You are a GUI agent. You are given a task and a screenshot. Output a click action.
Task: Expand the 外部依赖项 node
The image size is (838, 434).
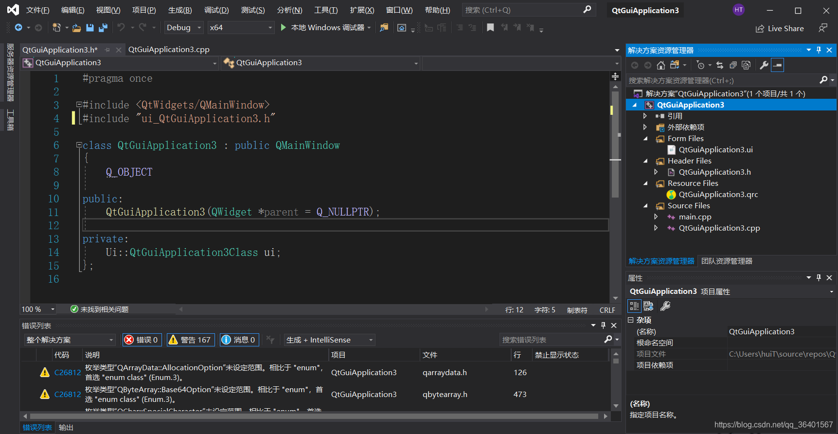pos(645,127)
